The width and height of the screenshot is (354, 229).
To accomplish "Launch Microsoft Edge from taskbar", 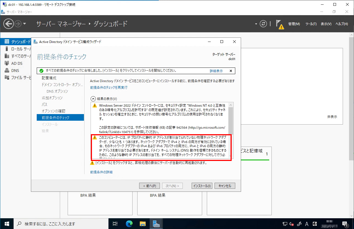I will (x=129, y=223).
